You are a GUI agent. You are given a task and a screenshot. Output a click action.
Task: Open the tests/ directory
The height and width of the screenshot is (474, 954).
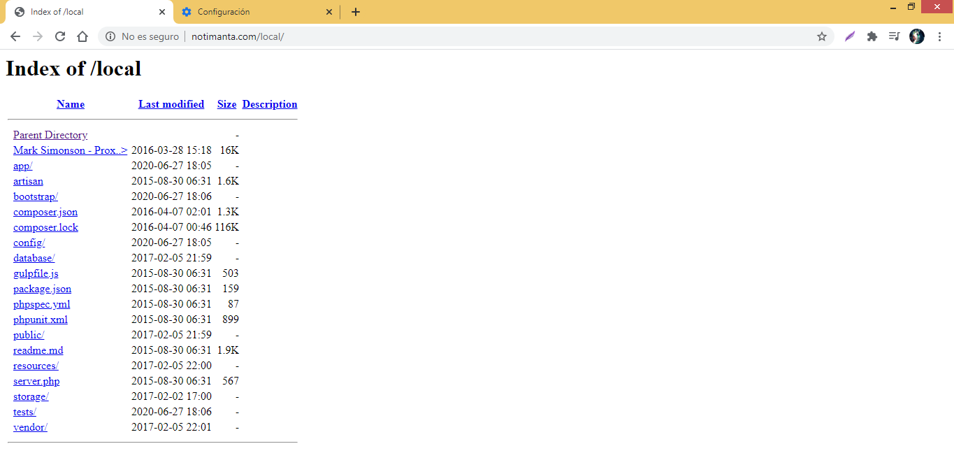tap(24, 412)
